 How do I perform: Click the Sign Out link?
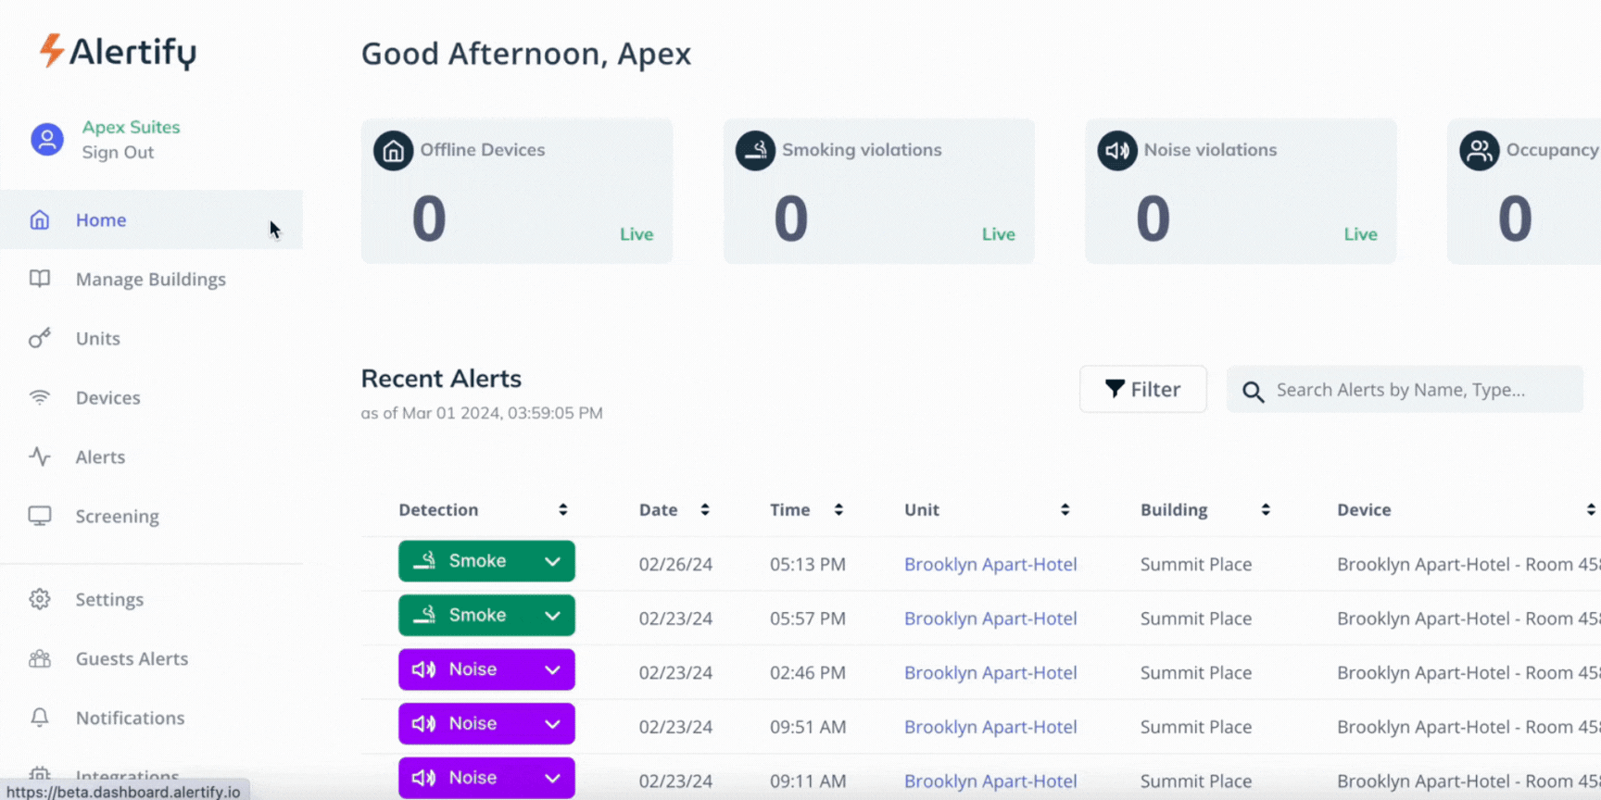118,153
